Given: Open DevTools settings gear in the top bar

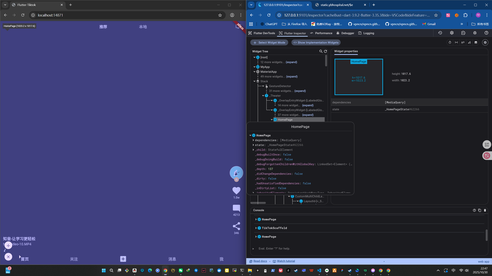Looking at the screenshot, I should pyautogui.click(x=452, y=33).
